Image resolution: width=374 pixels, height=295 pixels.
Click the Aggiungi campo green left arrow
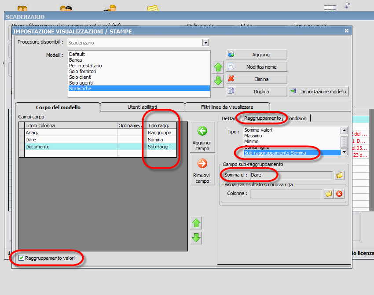202,137
